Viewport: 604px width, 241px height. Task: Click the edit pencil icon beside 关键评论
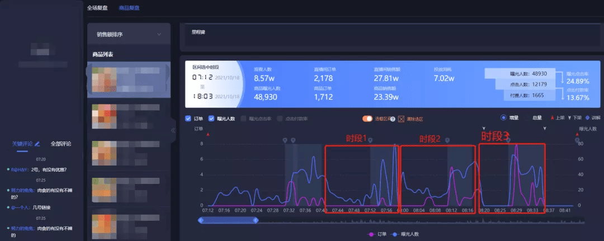tap(37, 144)
